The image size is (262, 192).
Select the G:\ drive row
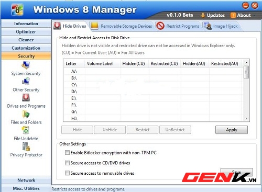[x=154, y=111]
